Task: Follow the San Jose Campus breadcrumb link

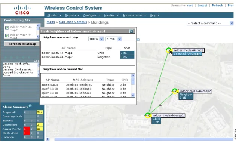Action: (x=73, y=22)
